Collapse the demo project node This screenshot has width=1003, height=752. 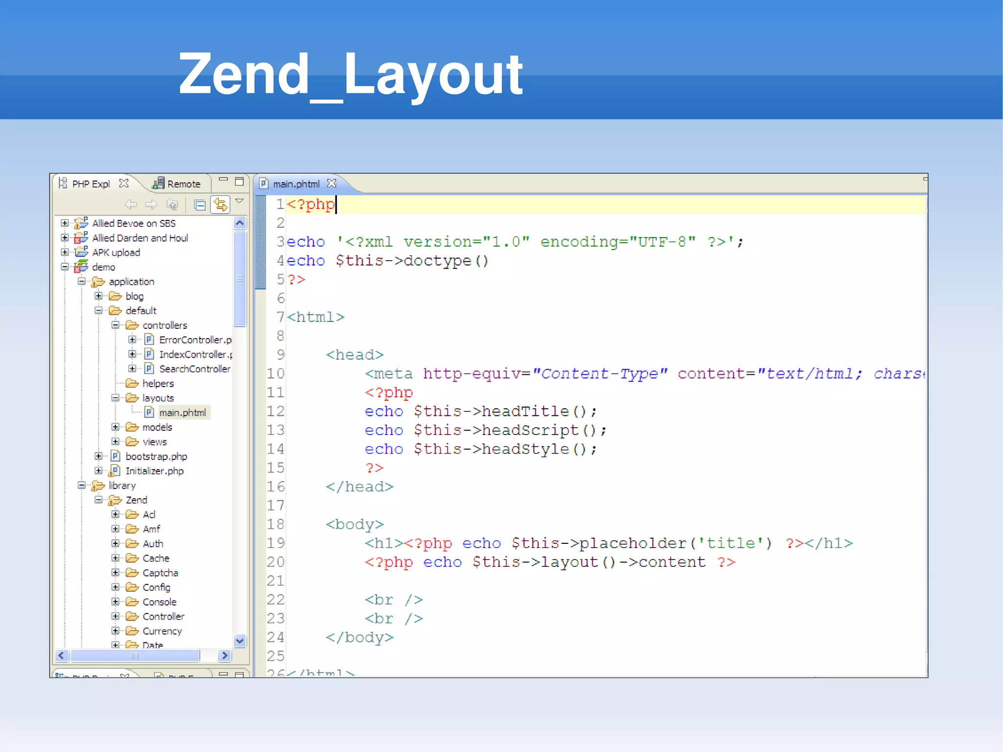(x=65, y=267)
